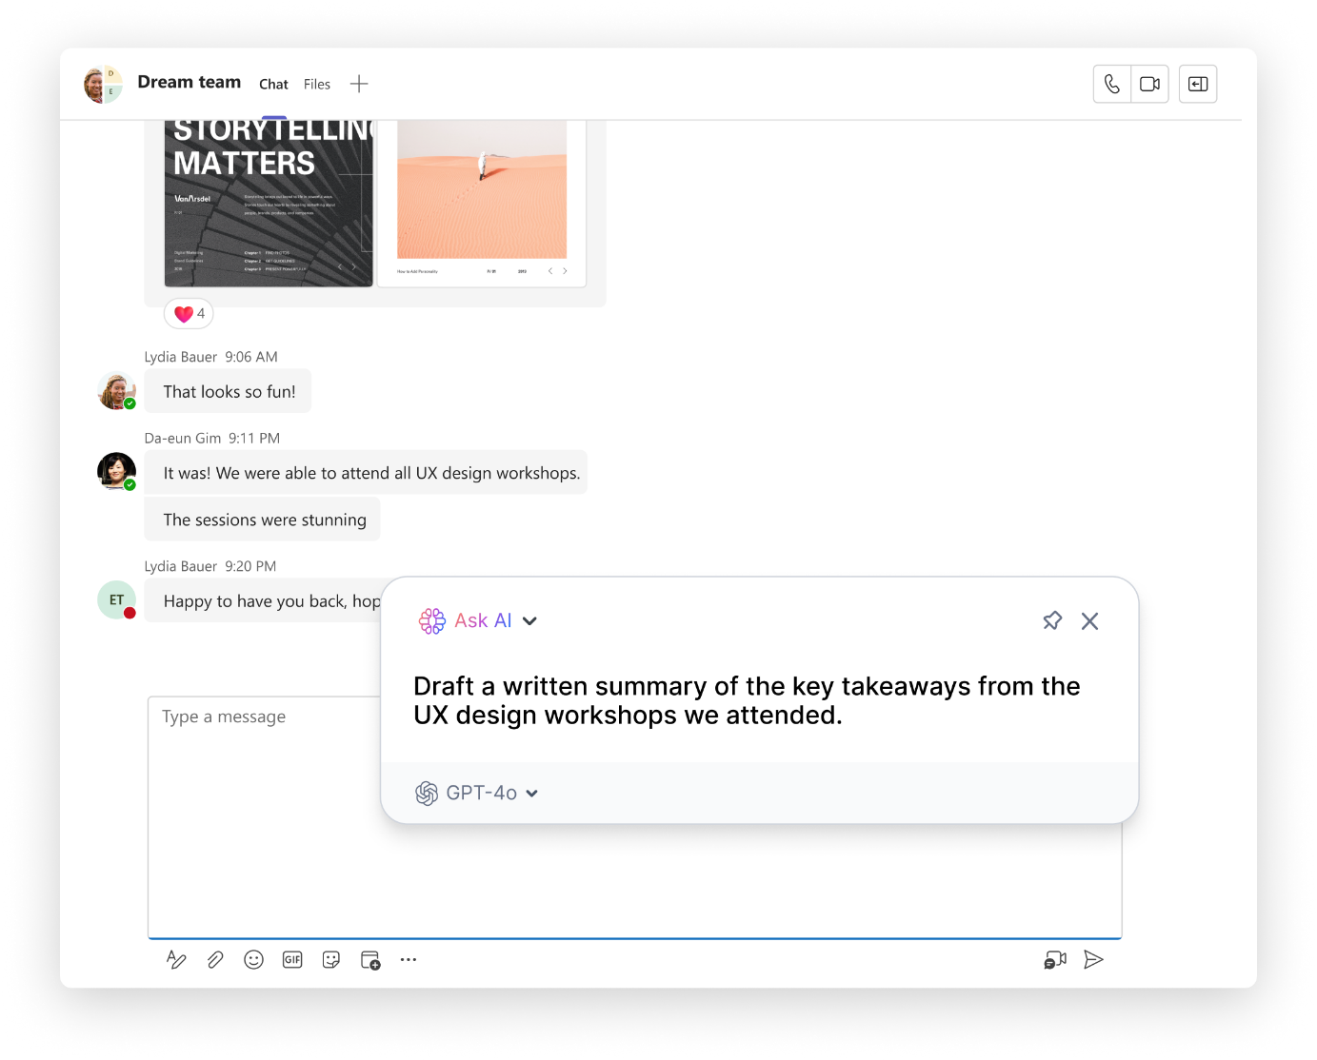Attach a file with paperclip icon
This screenshot has width=1317, height=1060.
tap(215, 959)
